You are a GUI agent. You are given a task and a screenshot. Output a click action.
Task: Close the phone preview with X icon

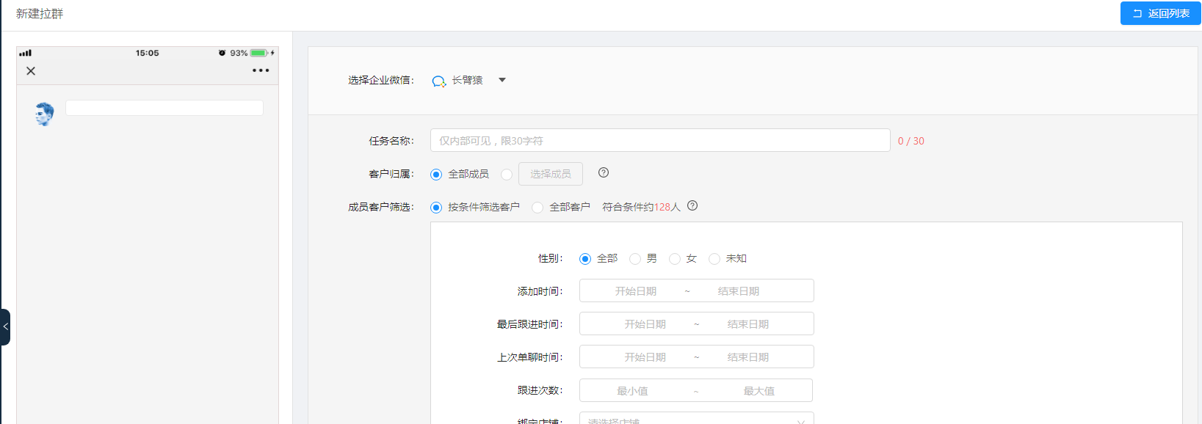click(31, 71)
